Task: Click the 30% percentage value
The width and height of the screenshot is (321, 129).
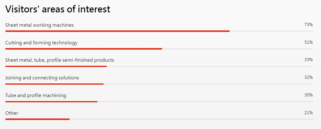Action: click(x=309, y=95)
